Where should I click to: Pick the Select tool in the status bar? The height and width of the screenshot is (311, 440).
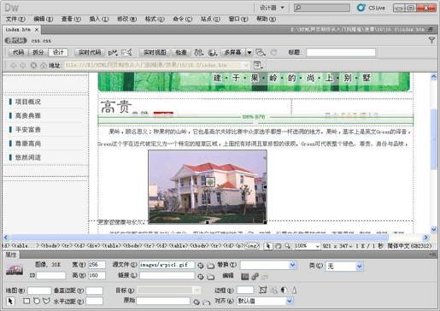coord(267,246)
